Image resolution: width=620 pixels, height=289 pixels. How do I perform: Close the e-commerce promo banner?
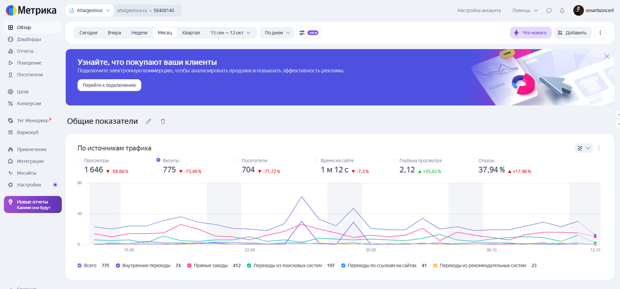606,57
